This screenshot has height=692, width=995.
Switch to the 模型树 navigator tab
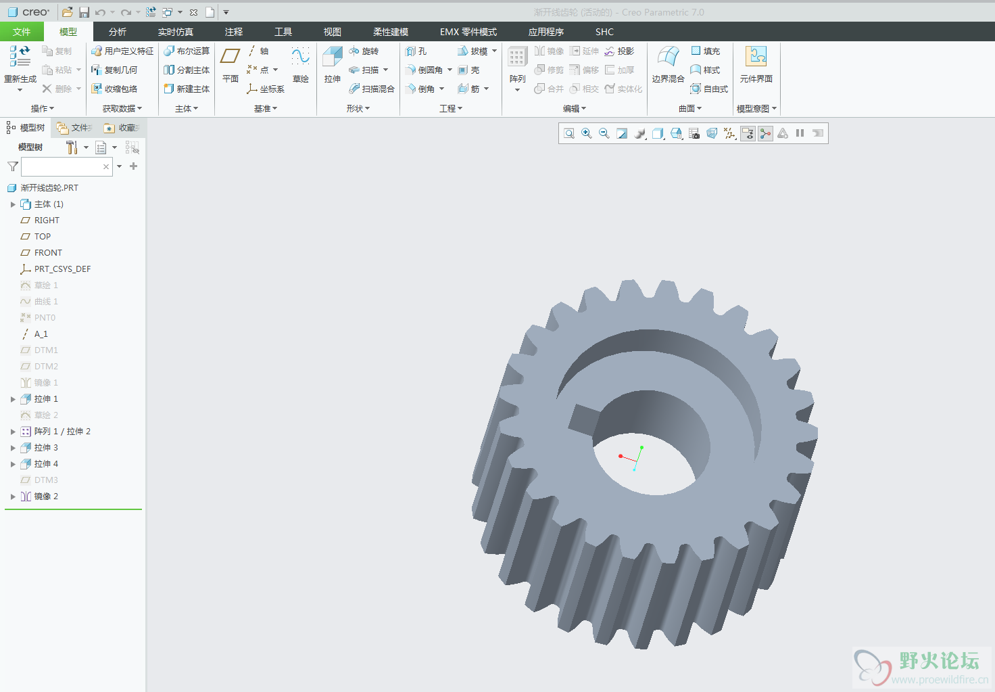tap(26, 127)
